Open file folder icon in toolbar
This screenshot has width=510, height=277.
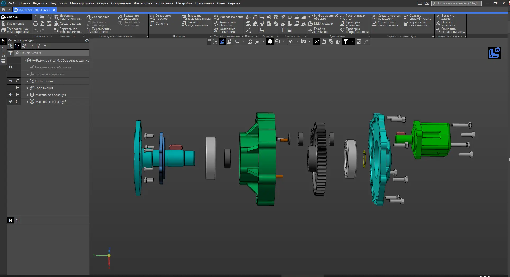pos(42,17)
